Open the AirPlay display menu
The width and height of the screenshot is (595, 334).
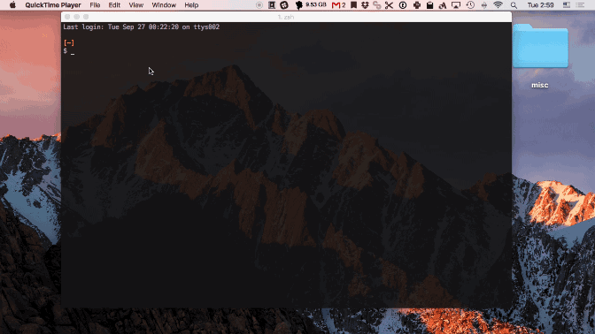pos(456,5)
